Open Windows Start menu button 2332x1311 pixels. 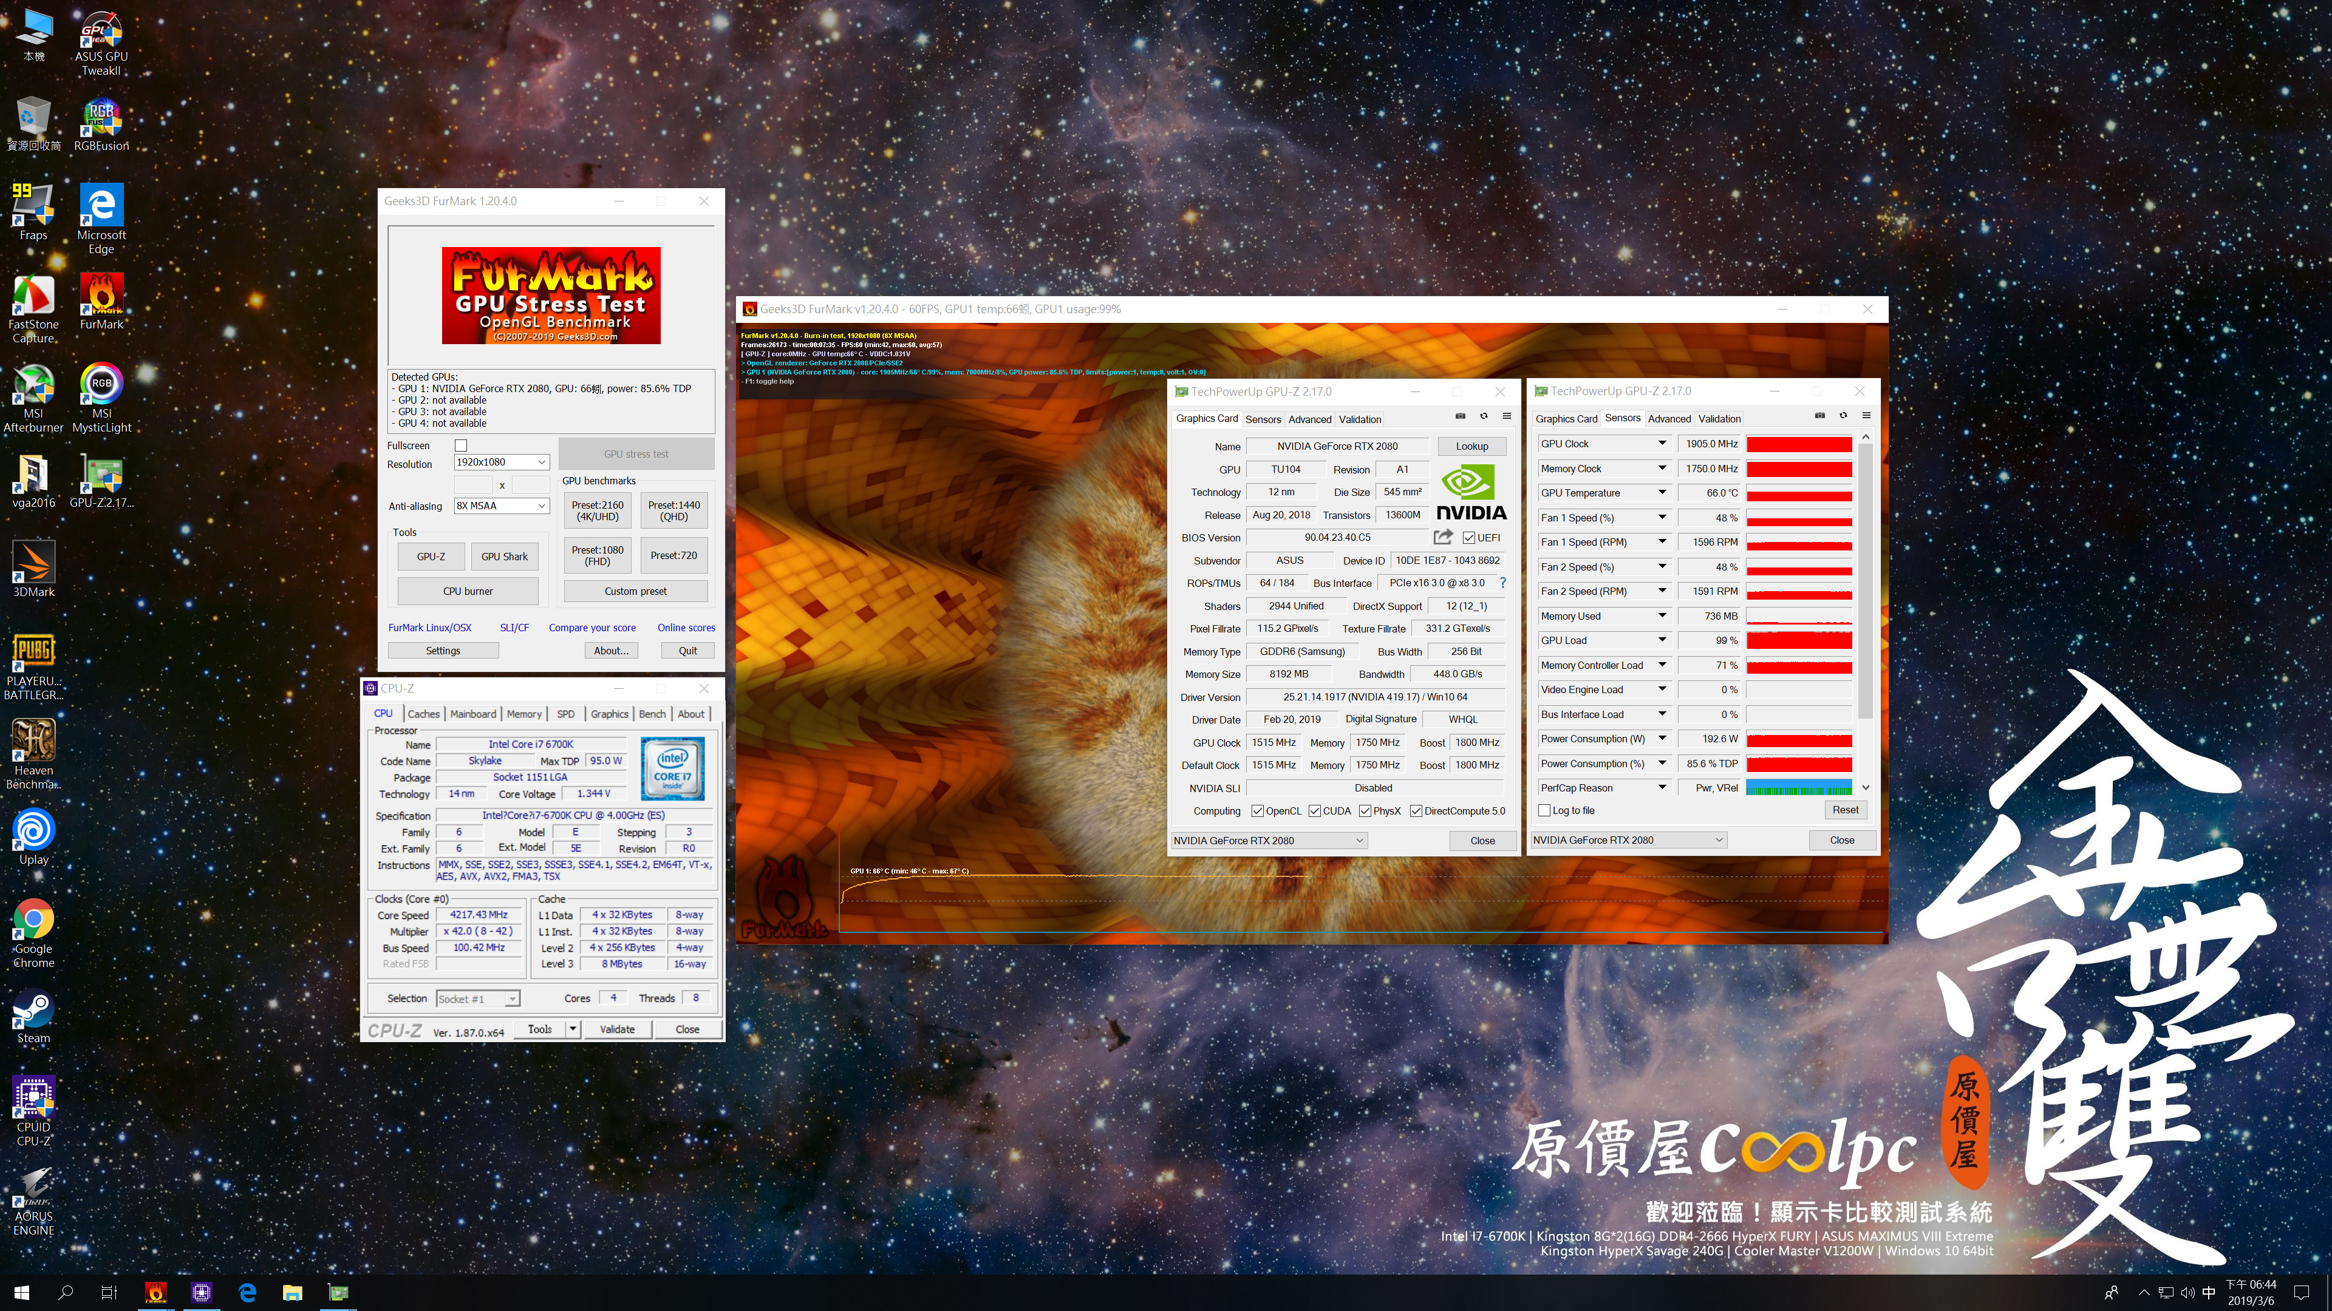[22, 1293]
